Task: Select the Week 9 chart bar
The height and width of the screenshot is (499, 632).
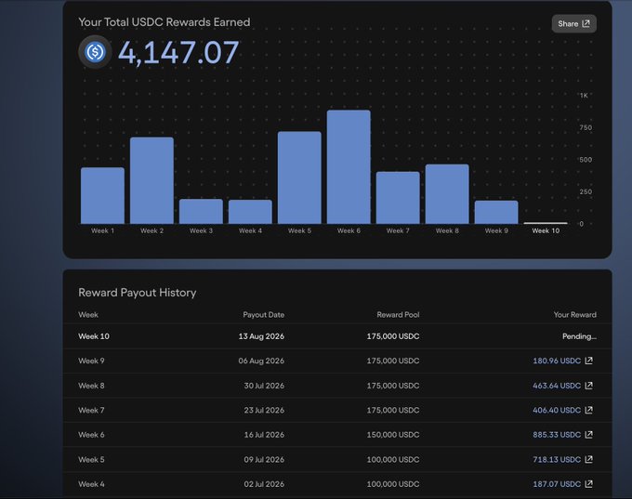Action: pos(496,213)
